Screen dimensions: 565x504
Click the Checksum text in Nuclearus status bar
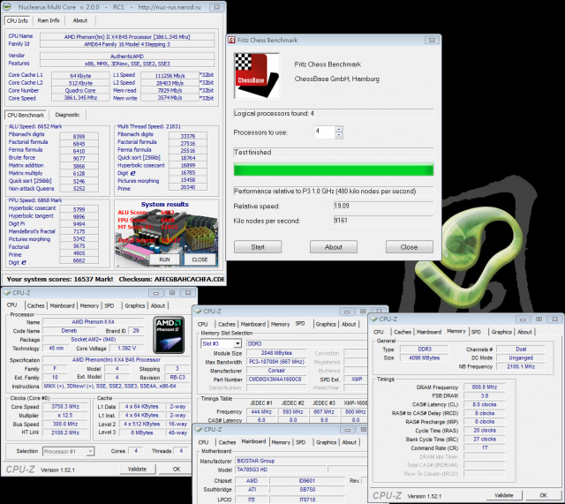click(171, 279)
